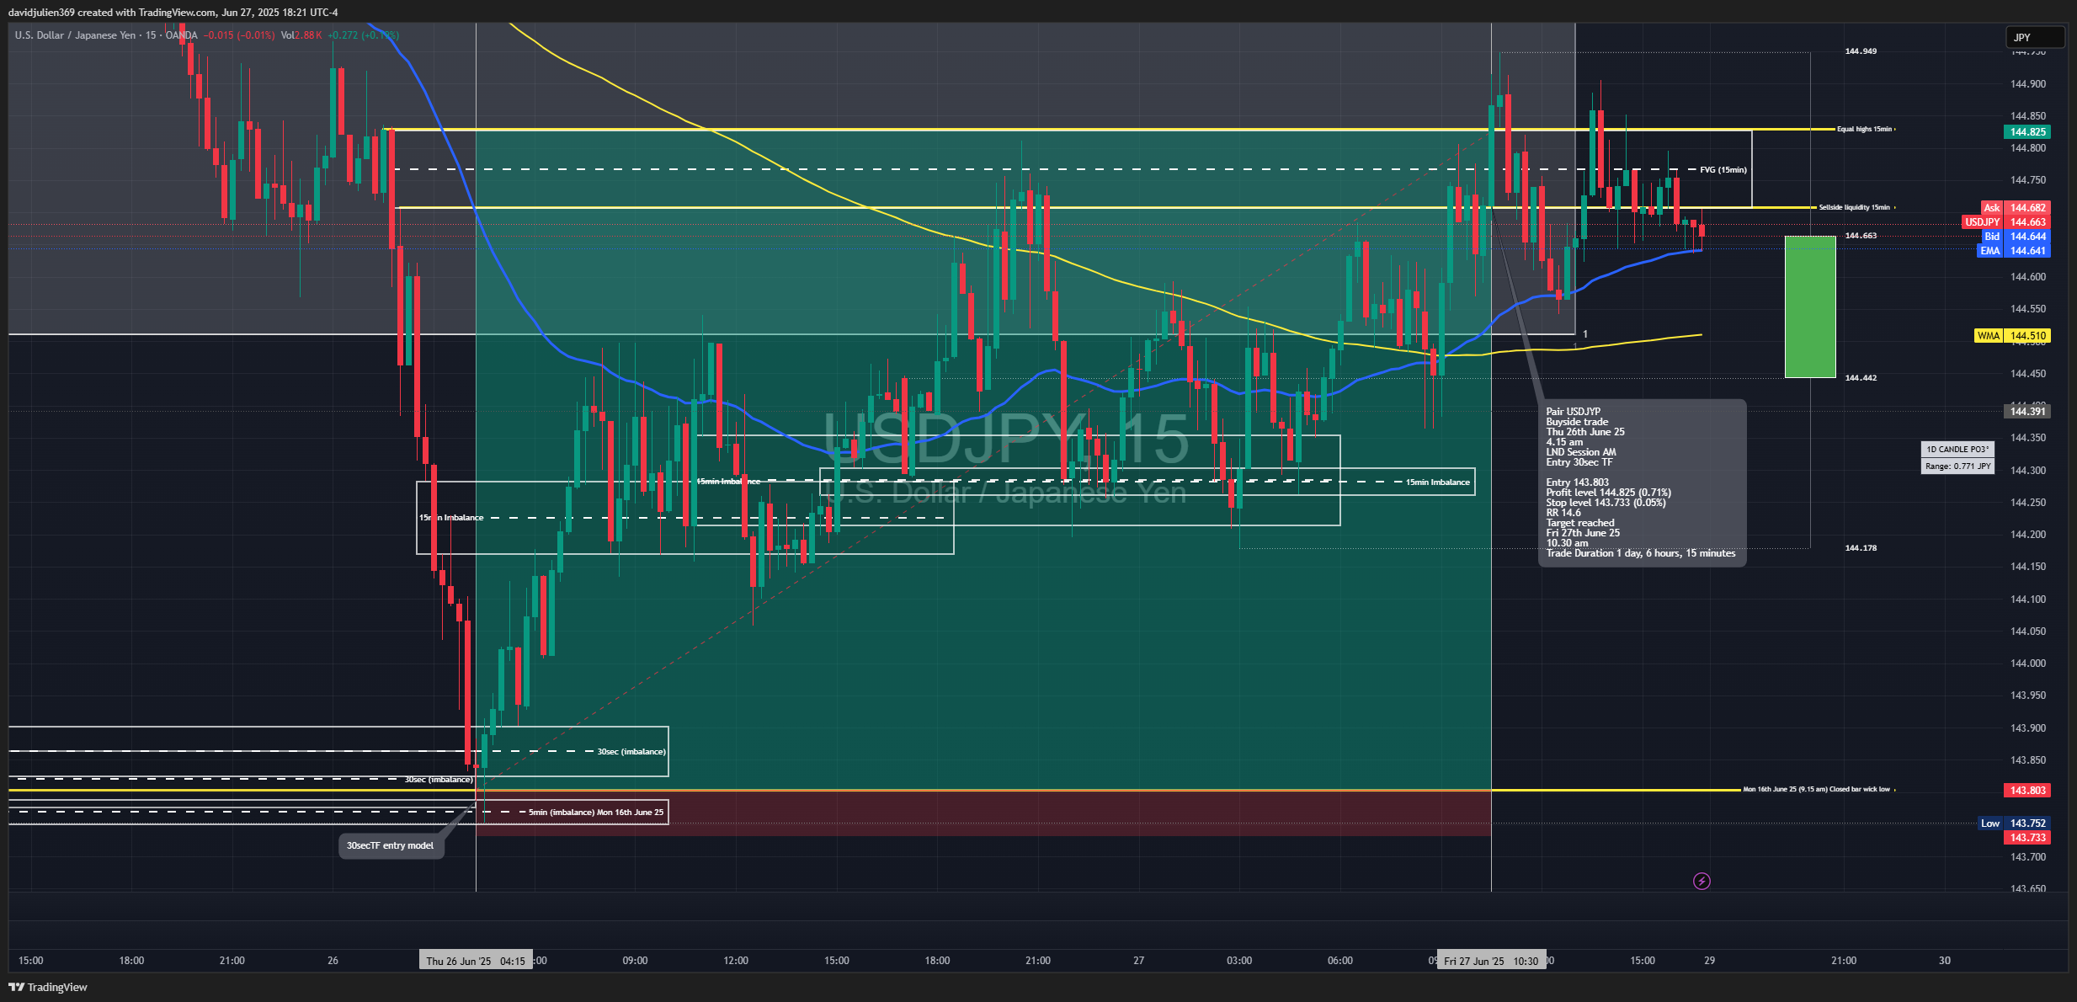Click the FVG (15min) label
The height and width of the screenshot is (1002, 2077).
pos(1723,170)
